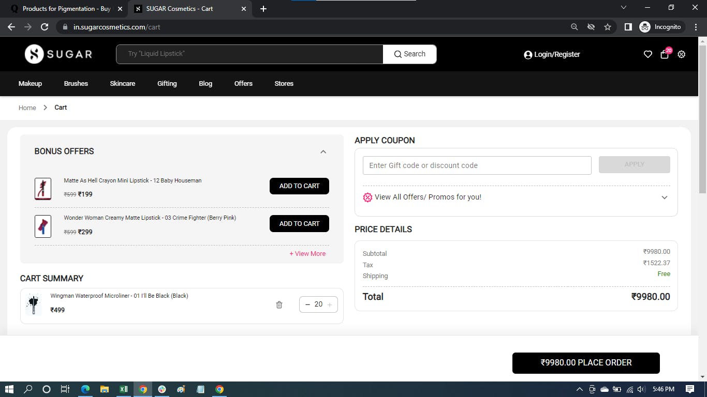707x397 pixels.
Task: Expand View All Offers/Promos dropdown
Action: (664, 197)
